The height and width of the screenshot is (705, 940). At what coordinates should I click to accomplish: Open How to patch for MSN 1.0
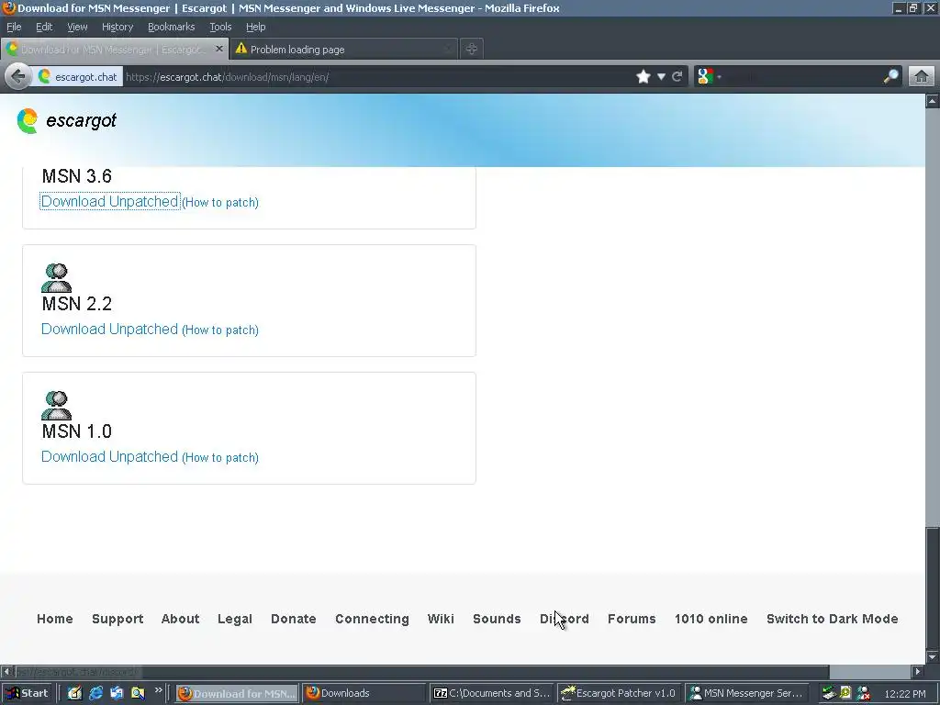point(220,458)
